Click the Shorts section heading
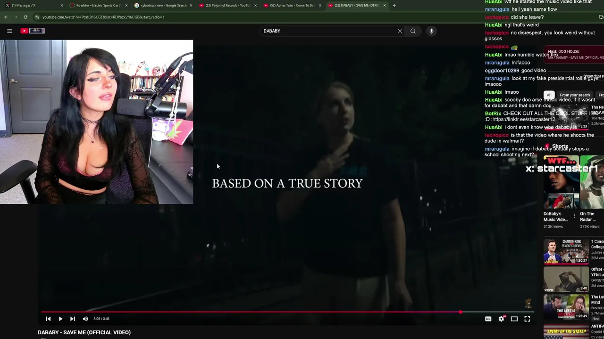Viewport: 604px width, 339px height. [x=560, y=146]
